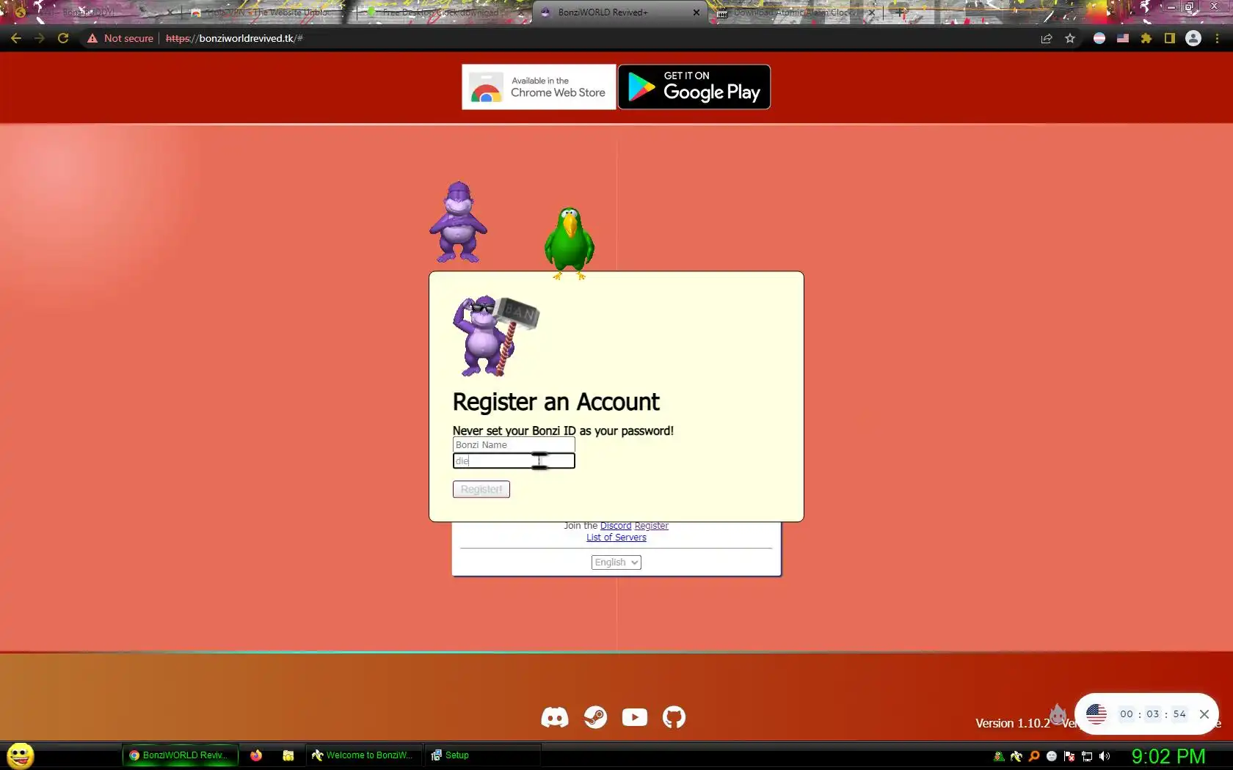Viewport: 1233px width, 770px height.
Task: Click the volume speaker tray icon
Action: pyautogui.click(x=1105, y=756)
